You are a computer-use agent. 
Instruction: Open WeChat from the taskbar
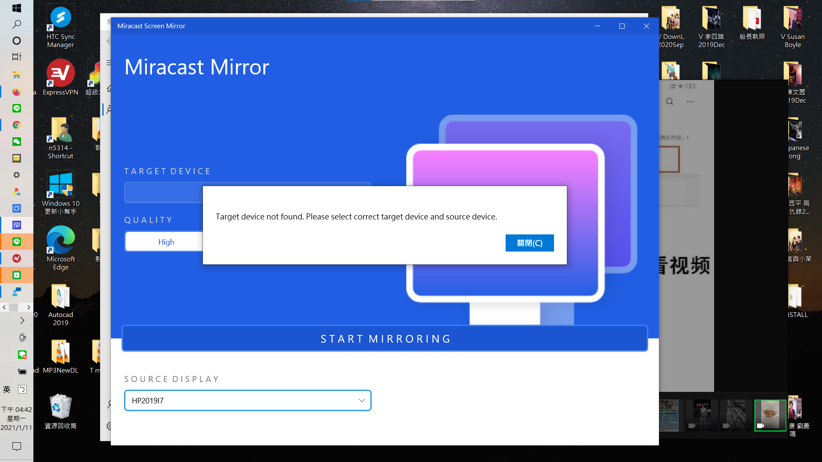(x=17, y=142)
